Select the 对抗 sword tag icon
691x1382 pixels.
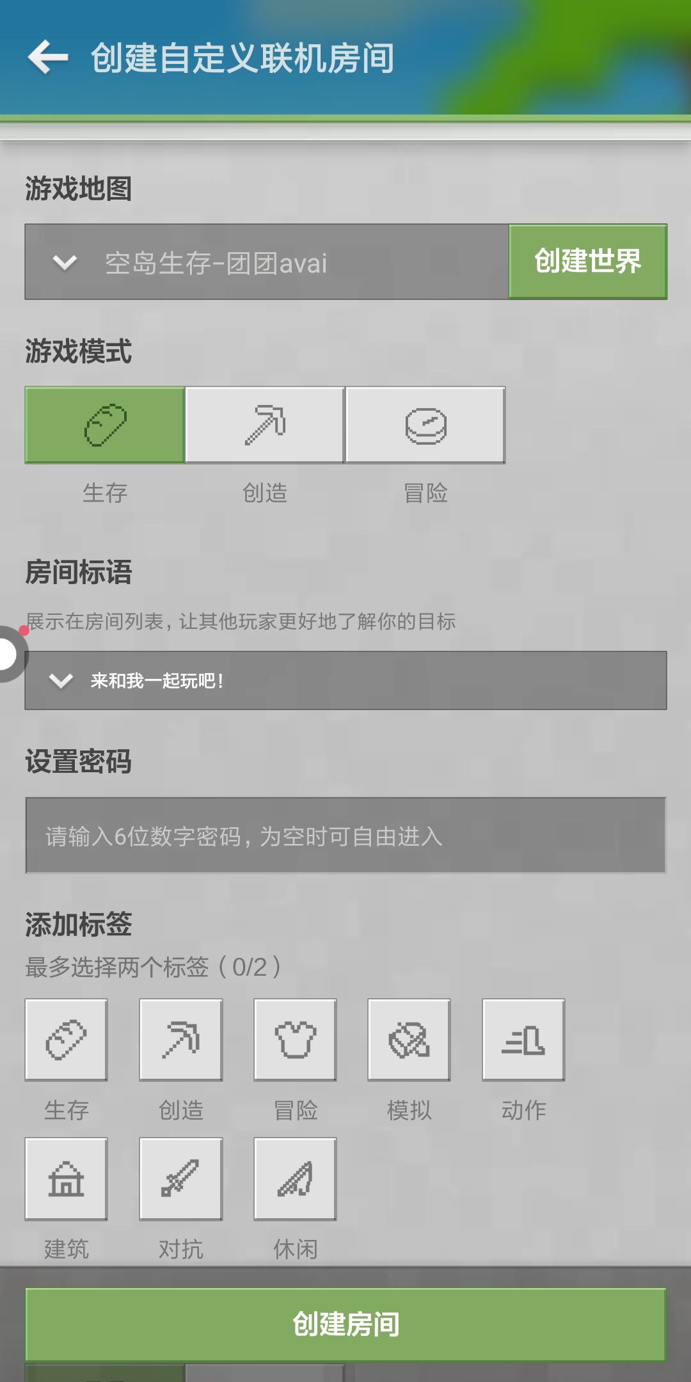181,1179
